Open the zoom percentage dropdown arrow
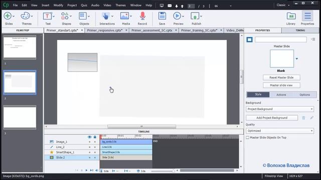321x180 pixels. tap(231, 6)
